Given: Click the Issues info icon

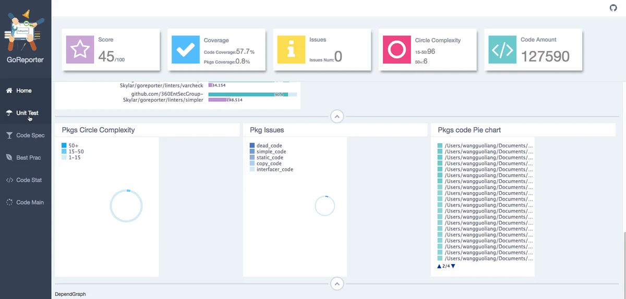Looking at the screenshot, I should pyautogui.click(x=291, y=49).
